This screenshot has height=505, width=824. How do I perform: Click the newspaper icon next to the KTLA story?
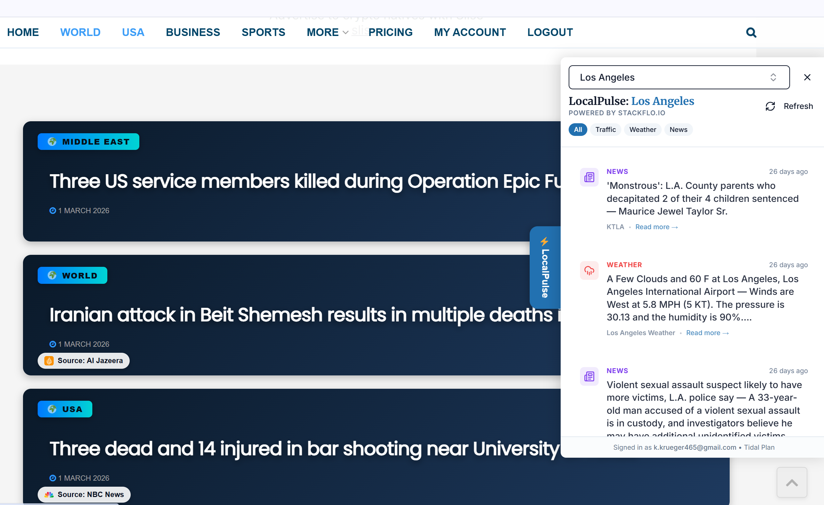589,177
